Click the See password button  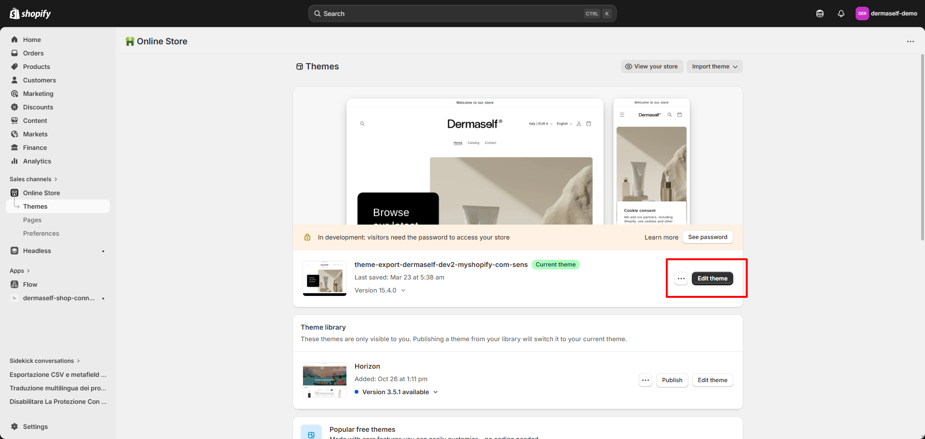[x=707, y=237]
